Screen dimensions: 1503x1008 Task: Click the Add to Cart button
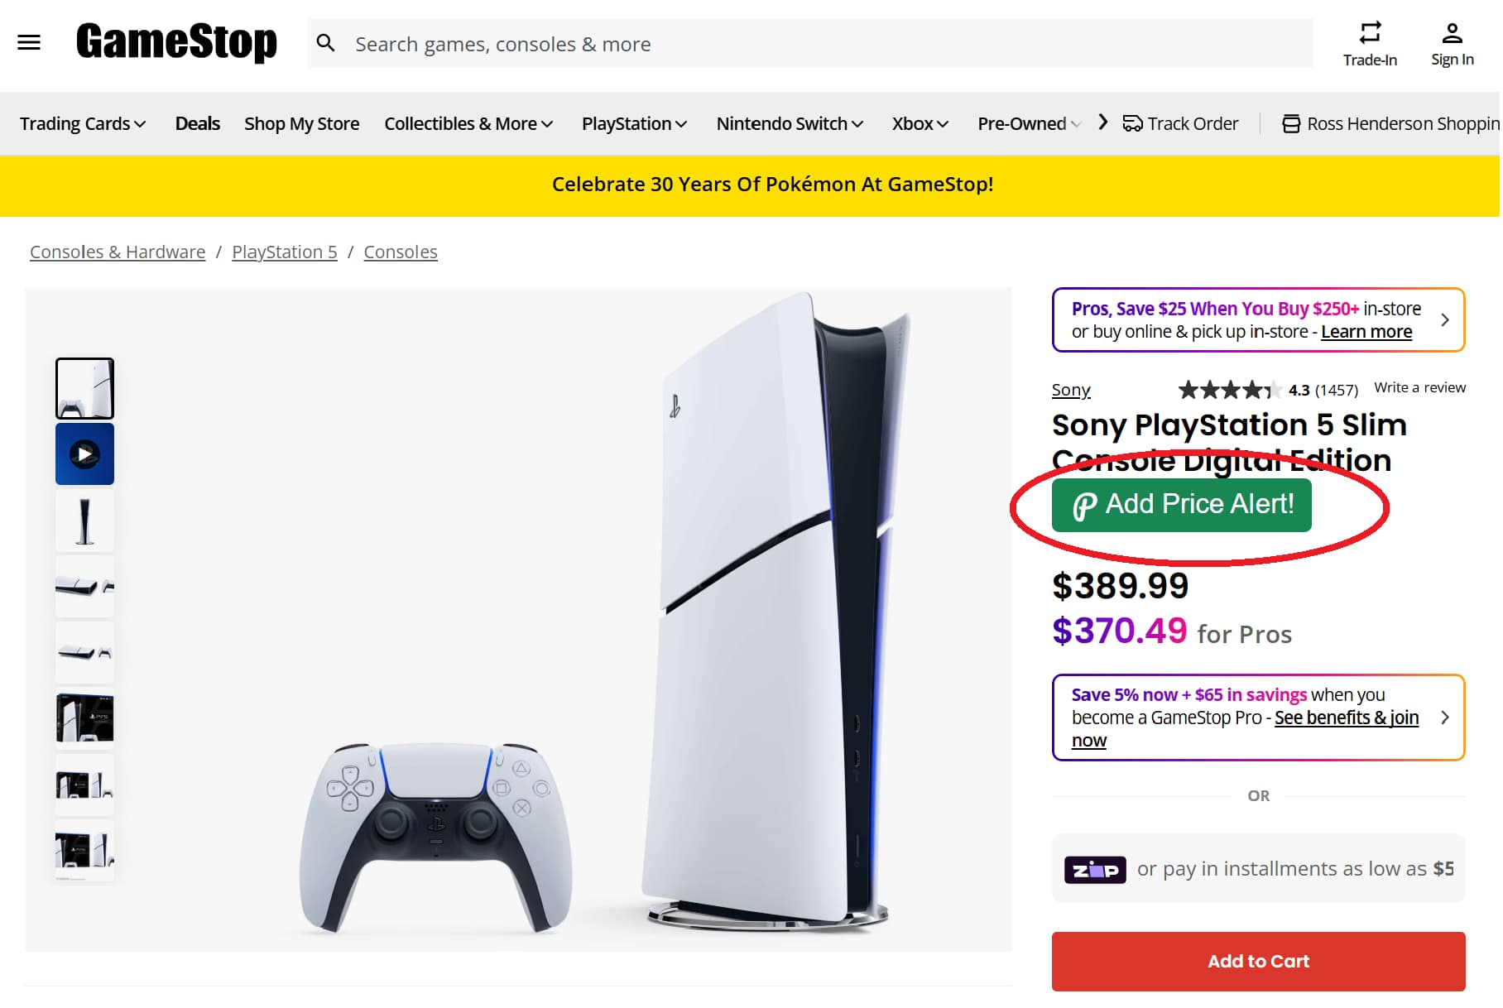tap(1257, 961)
